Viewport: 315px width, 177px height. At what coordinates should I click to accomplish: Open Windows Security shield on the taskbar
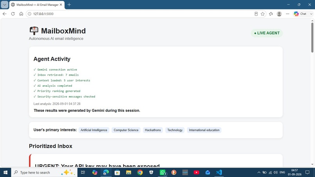[151, 172]
